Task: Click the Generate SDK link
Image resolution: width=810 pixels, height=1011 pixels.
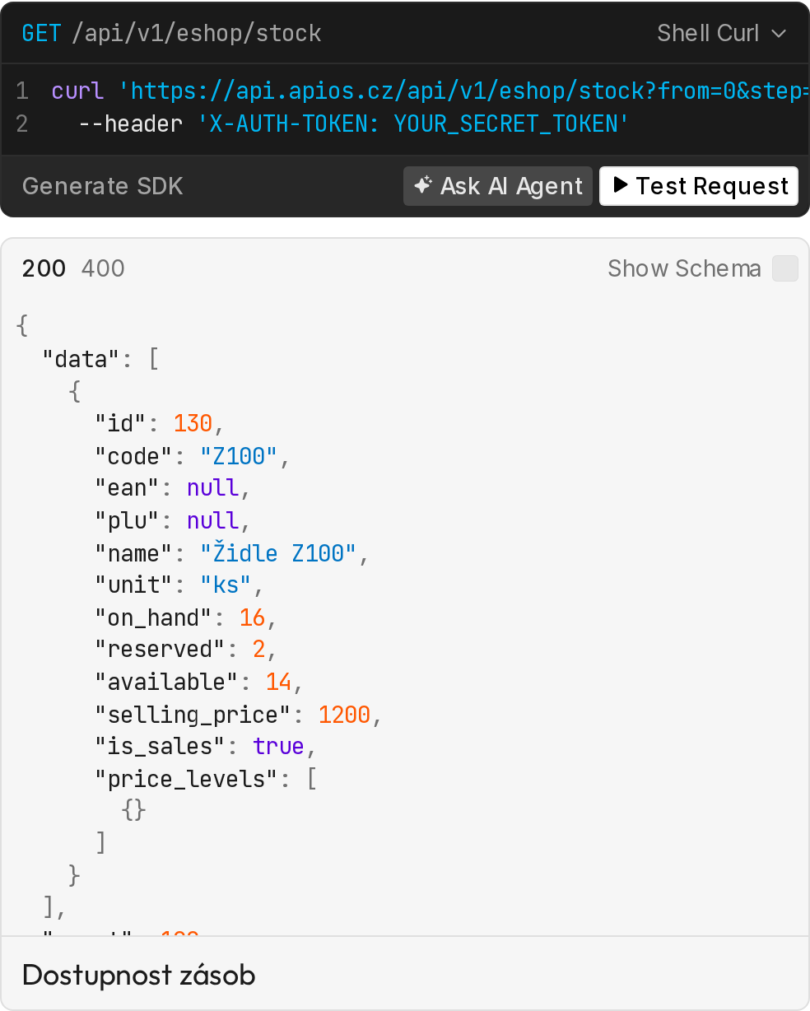Action: (x=103, y=186)
